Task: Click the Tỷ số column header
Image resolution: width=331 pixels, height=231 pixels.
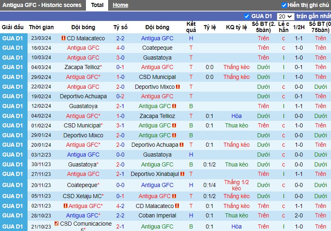Action: (120, 27)
